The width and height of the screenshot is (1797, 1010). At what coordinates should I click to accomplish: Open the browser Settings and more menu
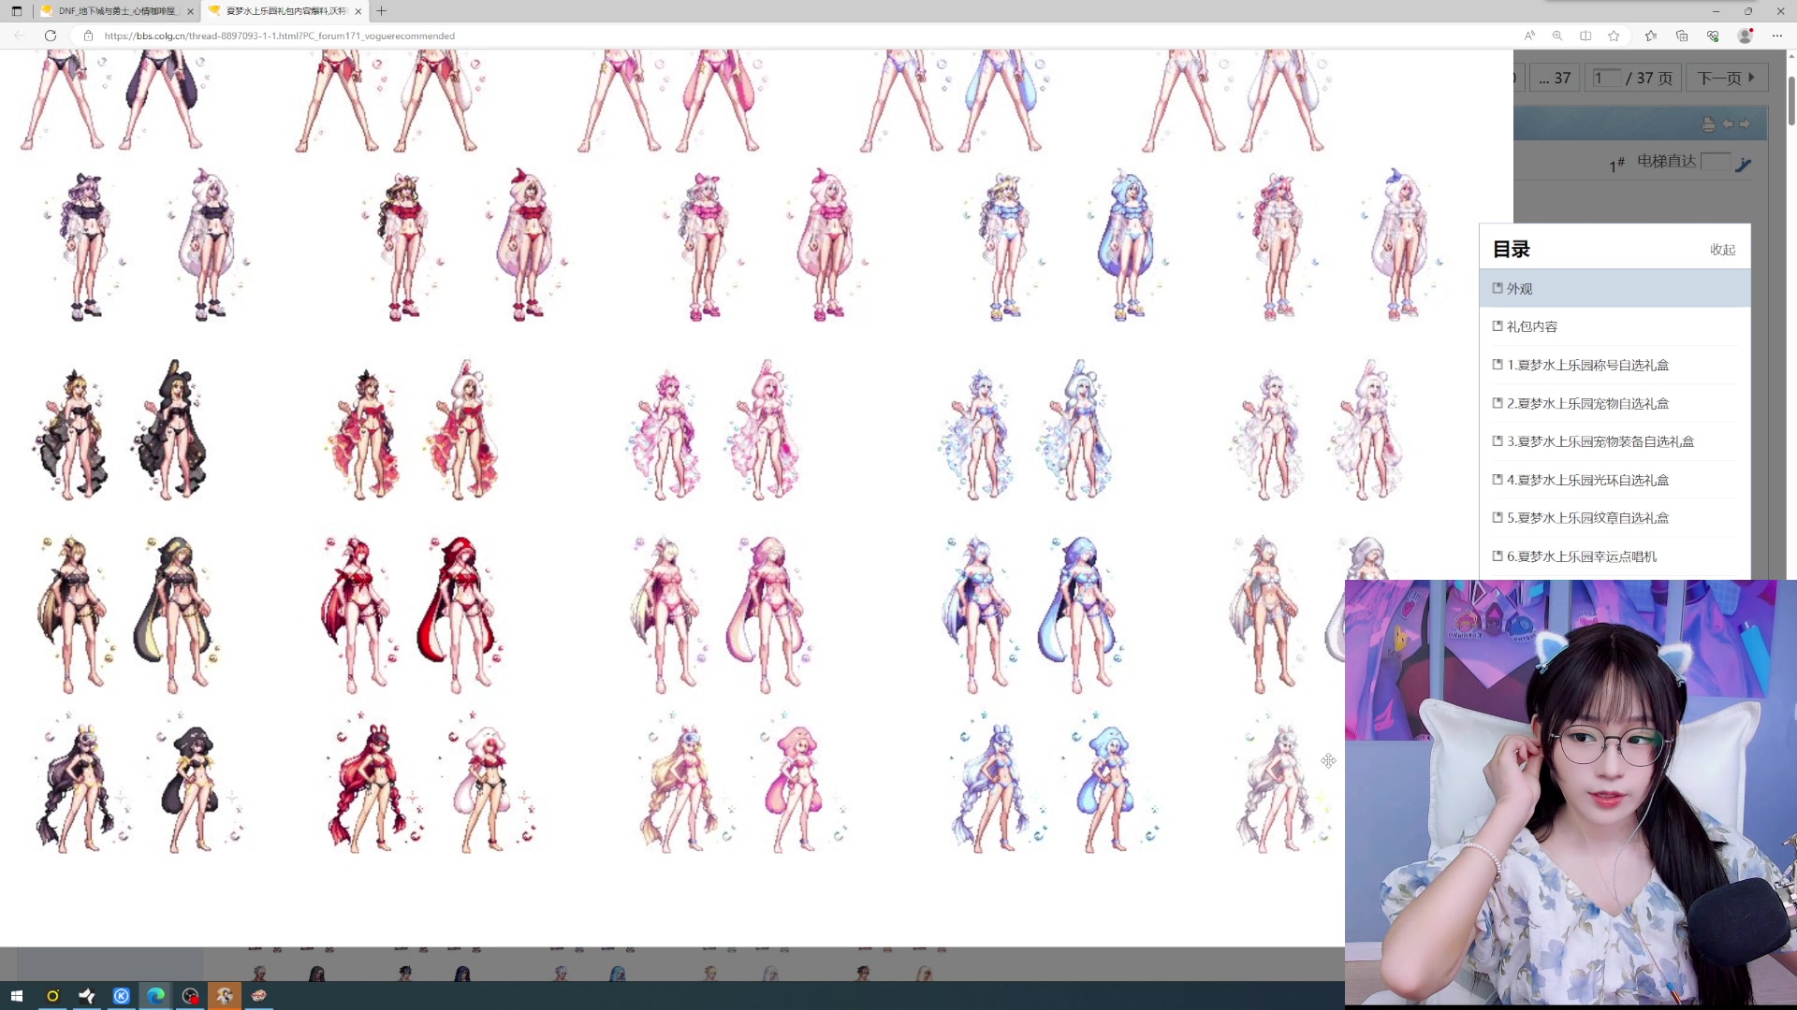pyautogui.click(x=1777, y=36)
